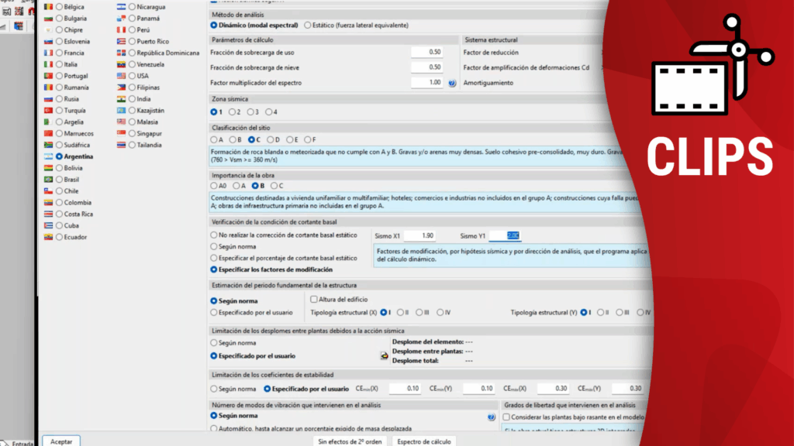This screenshot has width=794, height=446.
Task: Click the Argentina flag icon
Action: tap(48, 156)
